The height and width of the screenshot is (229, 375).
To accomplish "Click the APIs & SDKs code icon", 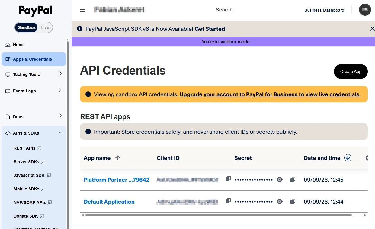I will tap(8, 133).
